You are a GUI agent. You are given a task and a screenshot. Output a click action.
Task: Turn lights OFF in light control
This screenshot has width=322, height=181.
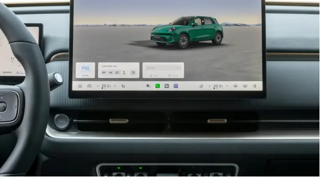pos(104,72)
